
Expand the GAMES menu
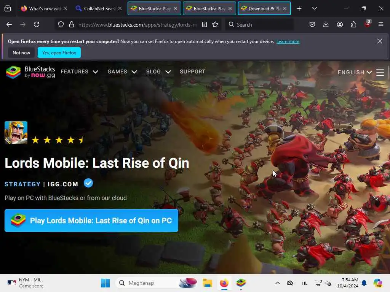pyautogui.click(x=122, y=72)
